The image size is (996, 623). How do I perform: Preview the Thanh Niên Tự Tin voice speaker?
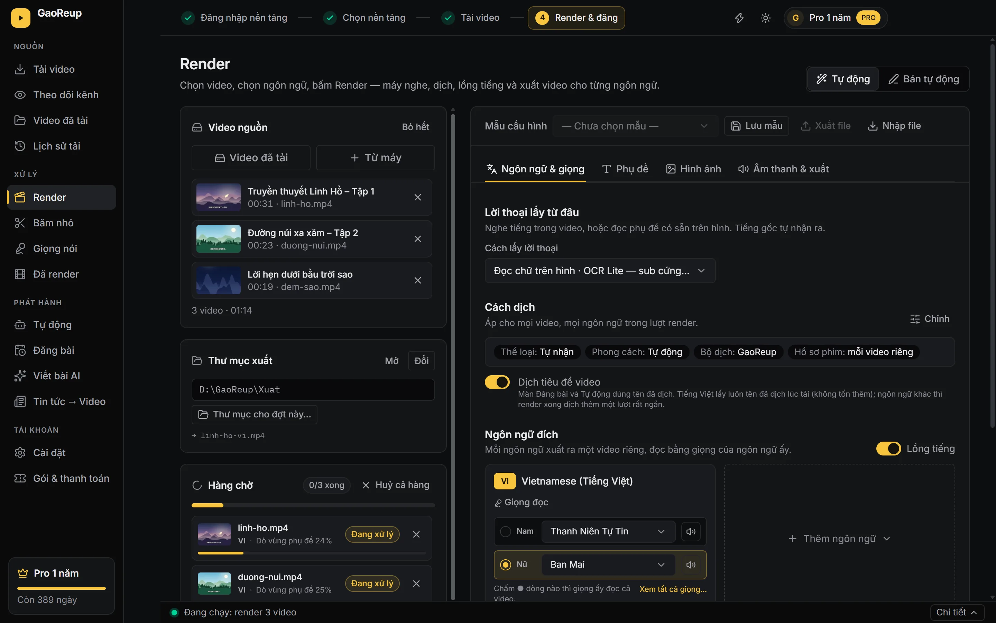pyautogui.click(x=691, y=532)
